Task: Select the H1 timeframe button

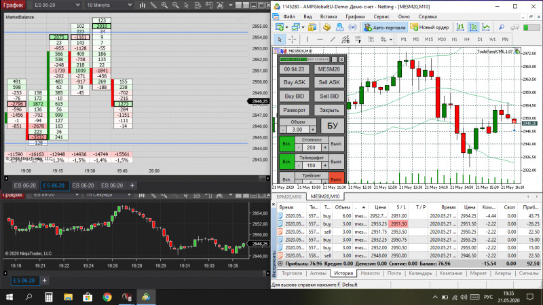Action: [x=454, y=39]
